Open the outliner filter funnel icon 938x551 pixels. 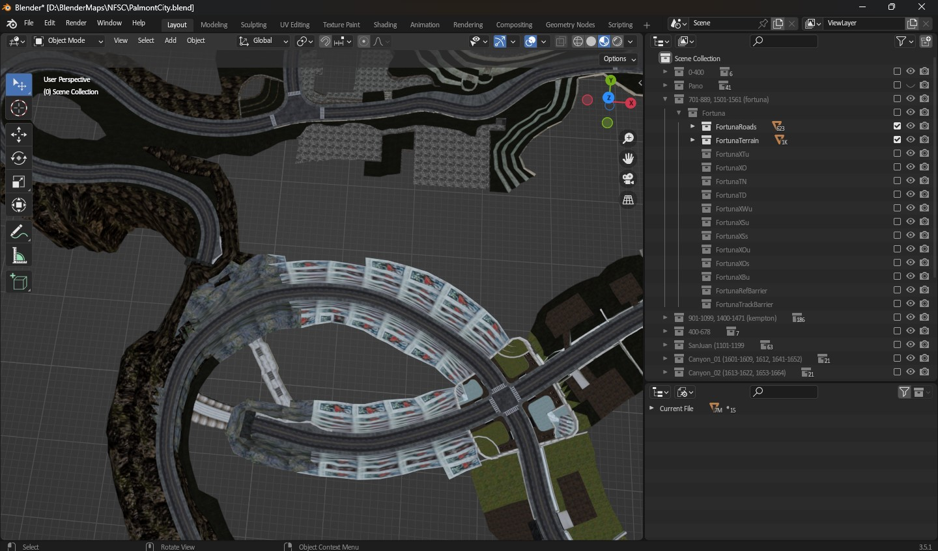902,41
